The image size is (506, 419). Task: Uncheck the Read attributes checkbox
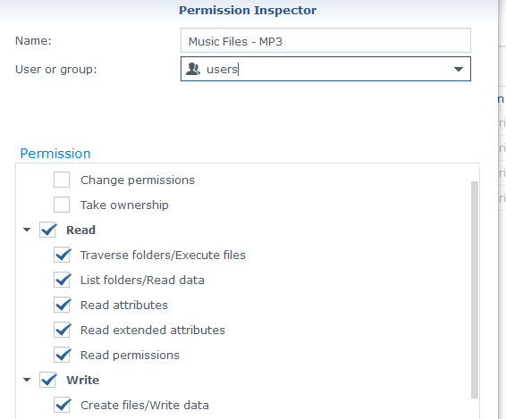pyautogui.click(x=62, y=305)
